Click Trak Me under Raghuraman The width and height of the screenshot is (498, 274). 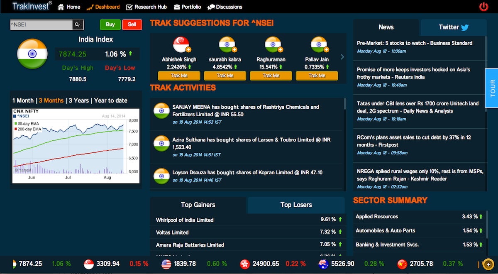click(x=271, y=76)
